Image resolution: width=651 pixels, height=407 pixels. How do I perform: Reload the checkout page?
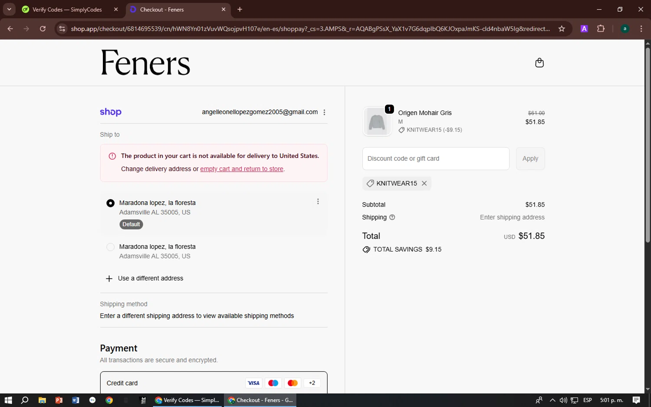pyautogui.click(x=43, y=29)
